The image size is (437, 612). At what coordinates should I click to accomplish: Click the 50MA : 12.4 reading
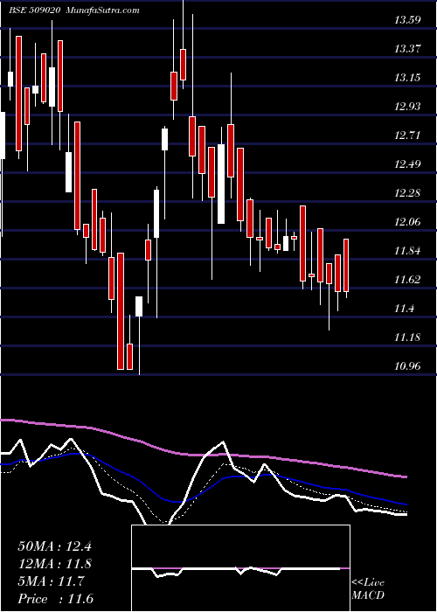tap(54, 546)
